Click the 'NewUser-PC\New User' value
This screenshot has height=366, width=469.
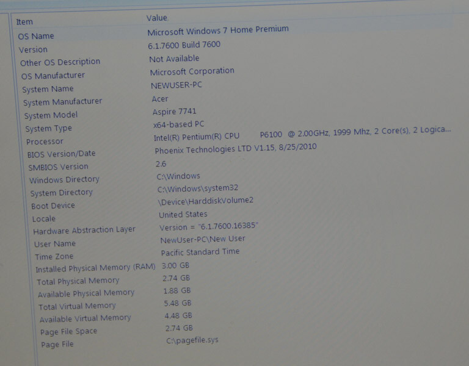(x=203, y=239)
